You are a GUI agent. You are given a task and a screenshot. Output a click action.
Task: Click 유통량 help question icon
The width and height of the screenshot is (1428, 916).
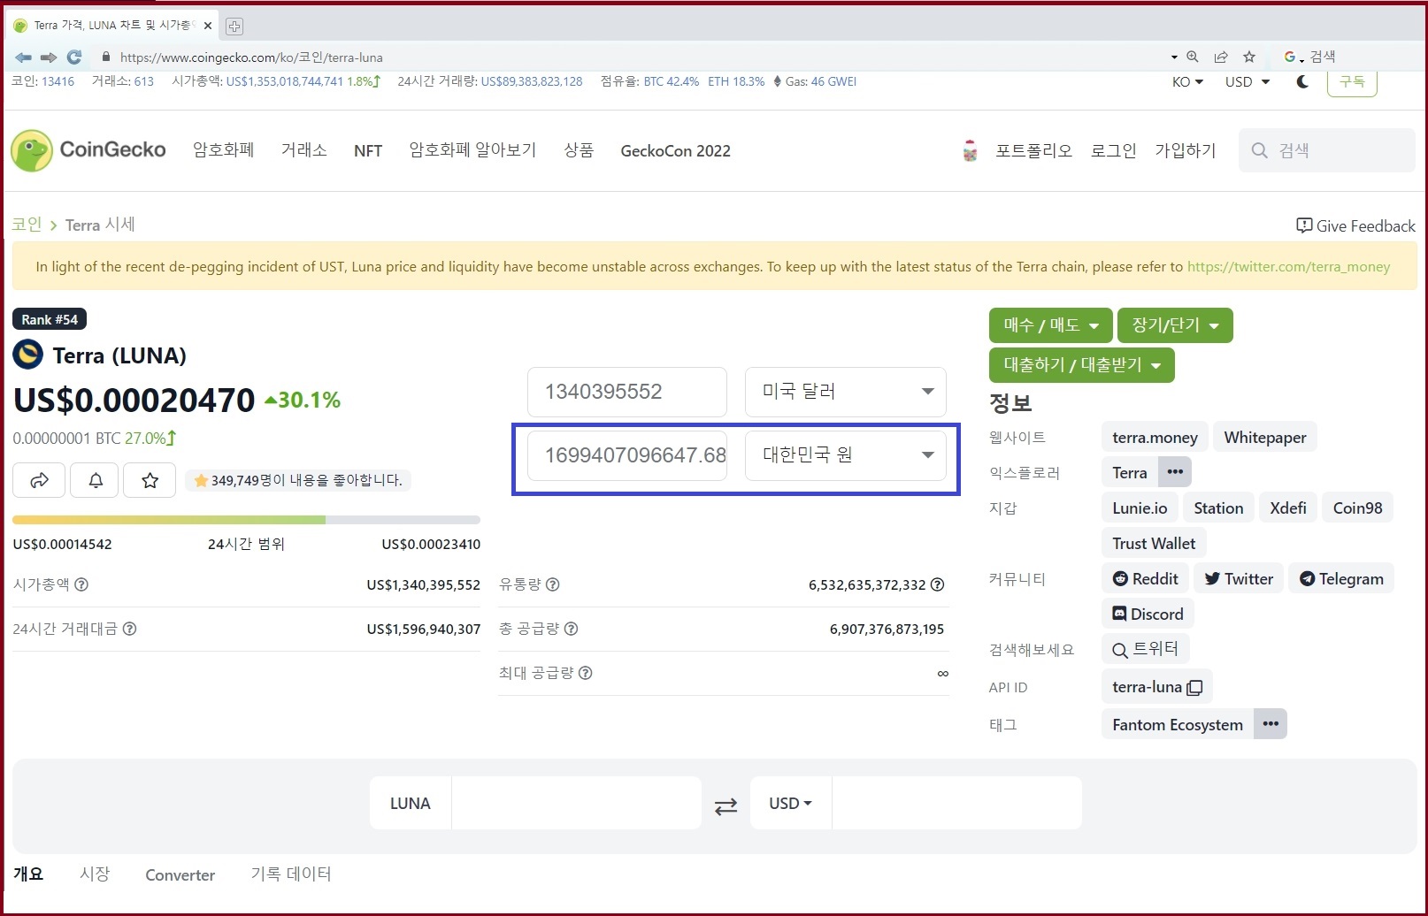553,584
